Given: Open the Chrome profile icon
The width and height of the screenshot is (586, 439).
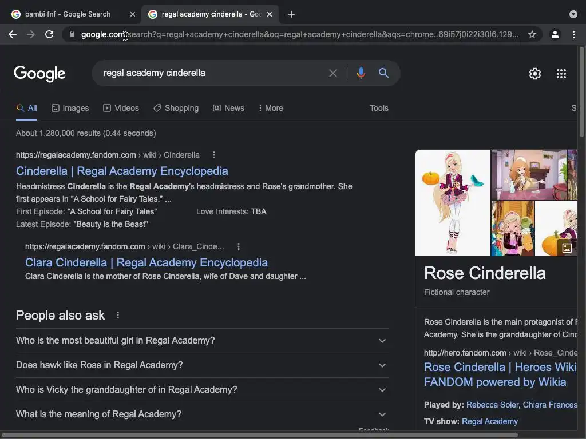Looking at the screenshot, I should click(555, 34).
